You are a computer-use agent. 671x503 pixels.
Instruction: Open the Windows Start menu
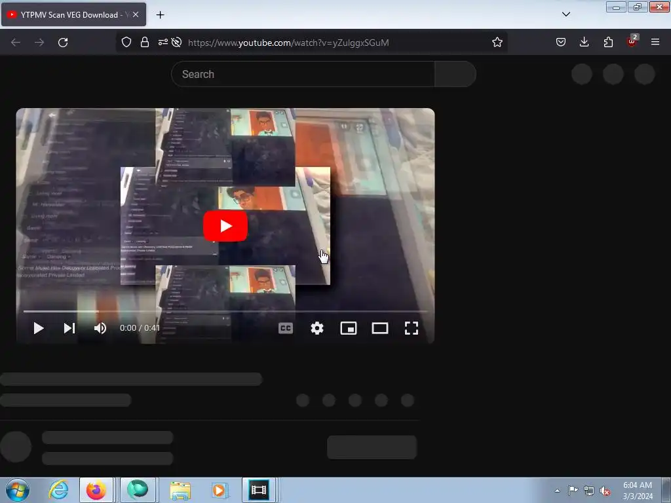point(18,490)
